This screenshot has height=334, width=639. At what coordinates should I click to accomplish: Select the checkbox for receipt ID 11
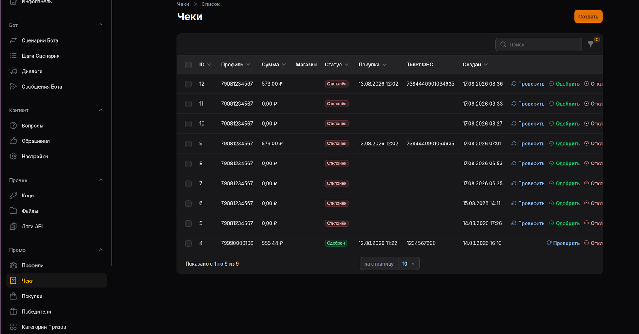pyautogui.click(x=188, y=104)
